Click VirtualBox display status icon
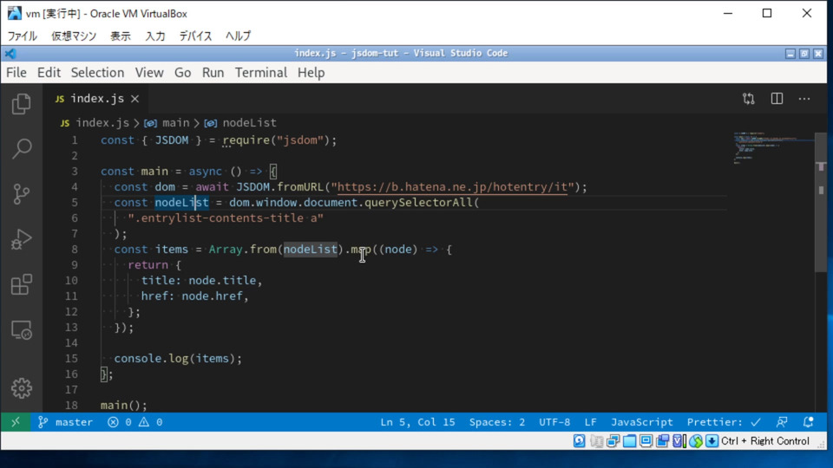The height and width of the screenshot is (468, 833). pos(646,441)
